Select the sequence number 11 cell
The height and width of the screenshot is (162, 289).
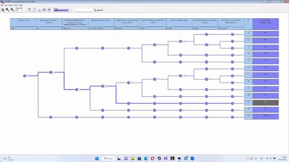[248, 103]
